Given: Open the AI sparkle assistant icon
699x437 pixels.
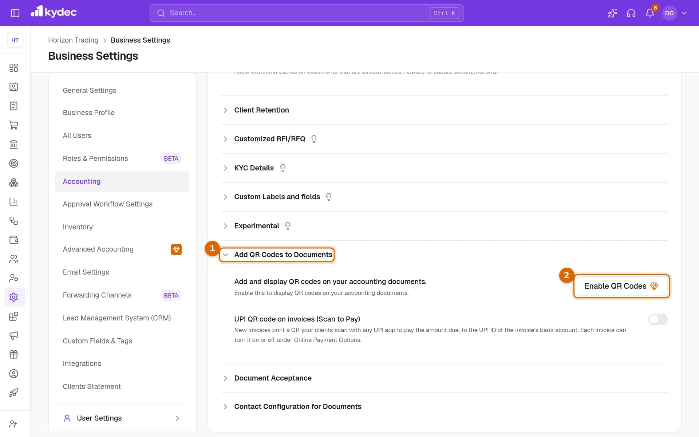Looking at the screenshot, I should [x=612, y=13].
